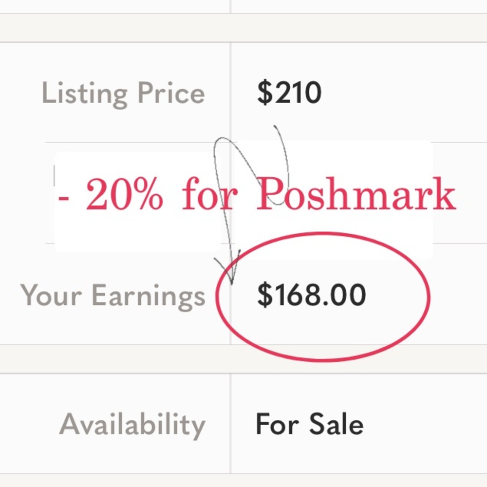
Task: Click the red oval outline around earnings
Action: coord(323,297)
